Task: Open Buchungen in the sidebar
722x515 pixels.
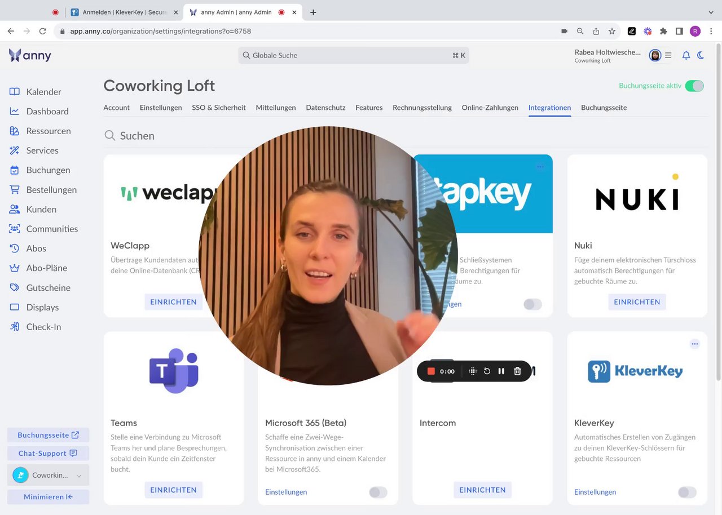Action: tap(39, 170)
